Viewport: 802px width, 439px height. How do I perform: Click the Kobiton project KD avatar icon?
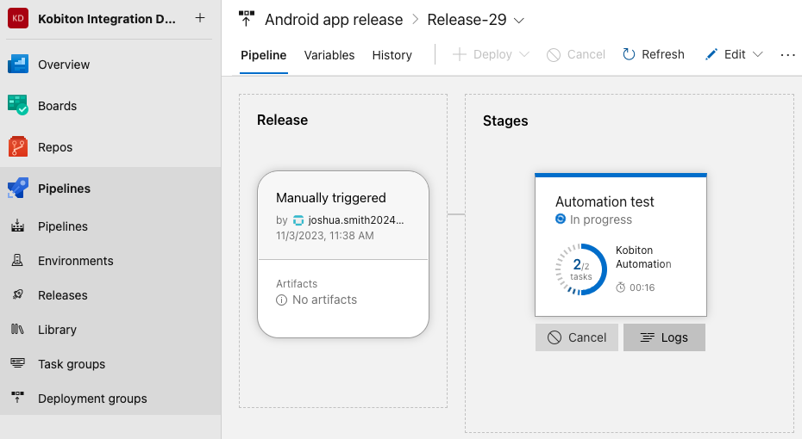click(18, 18)
